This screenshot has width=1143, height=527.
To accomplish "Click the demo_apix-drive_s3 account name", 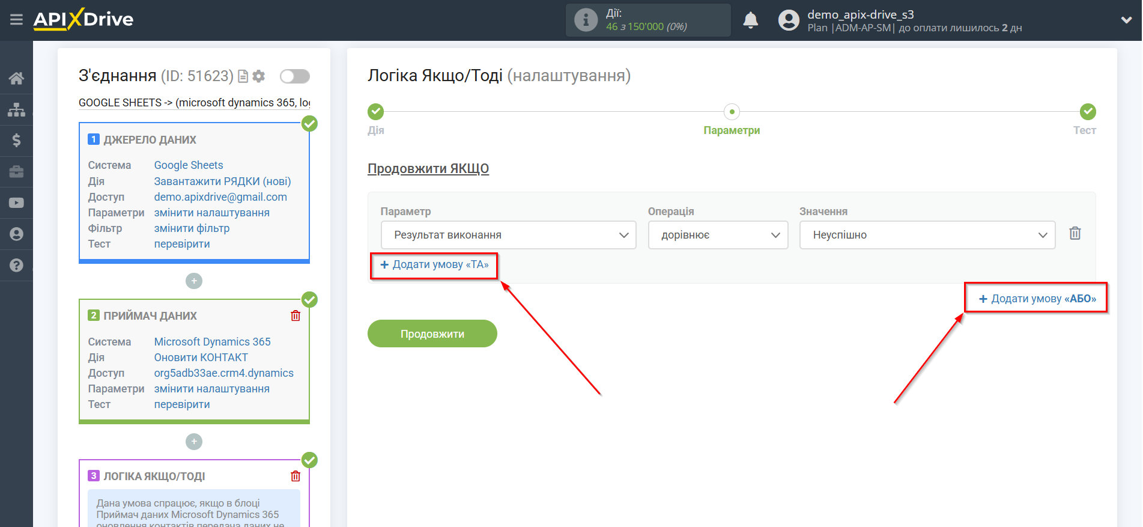I will coord(860,14).
